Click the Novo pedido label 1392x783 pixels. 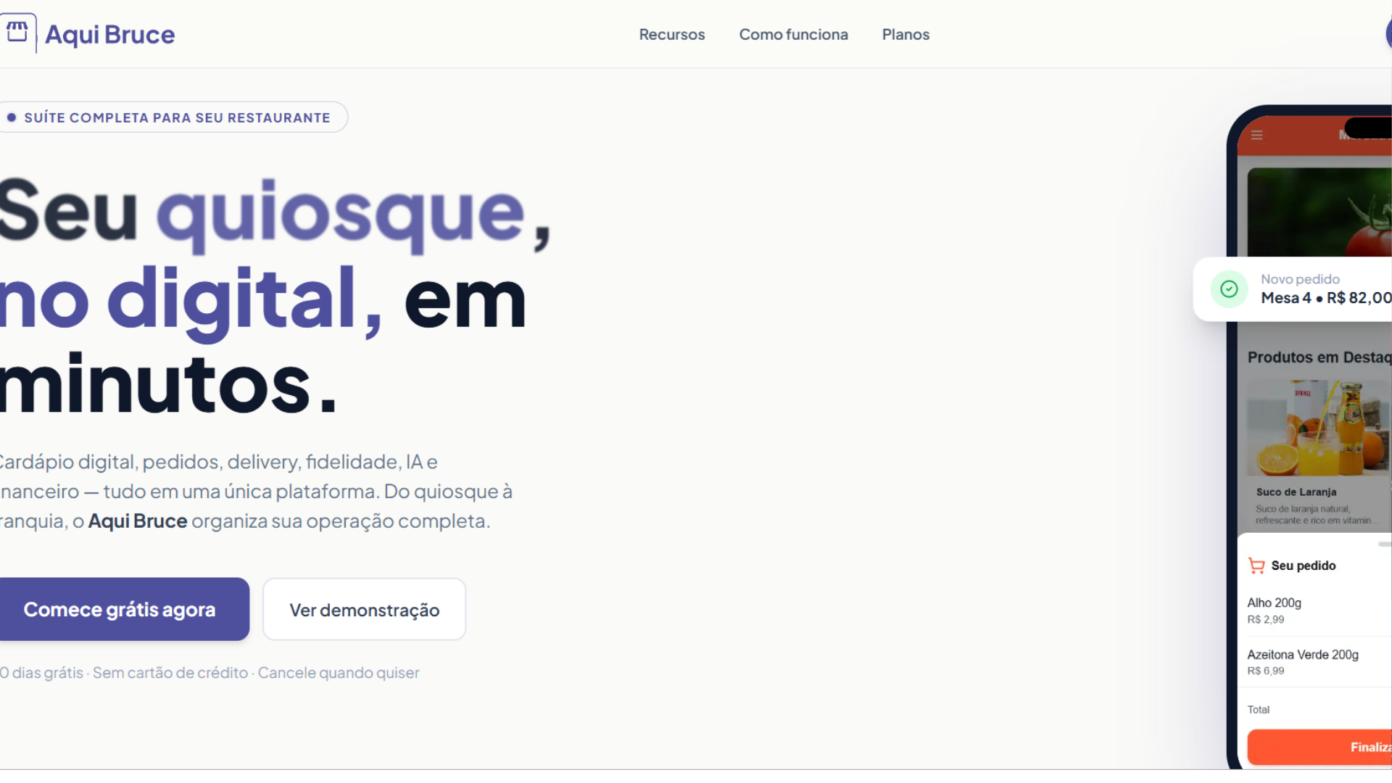1300,279
